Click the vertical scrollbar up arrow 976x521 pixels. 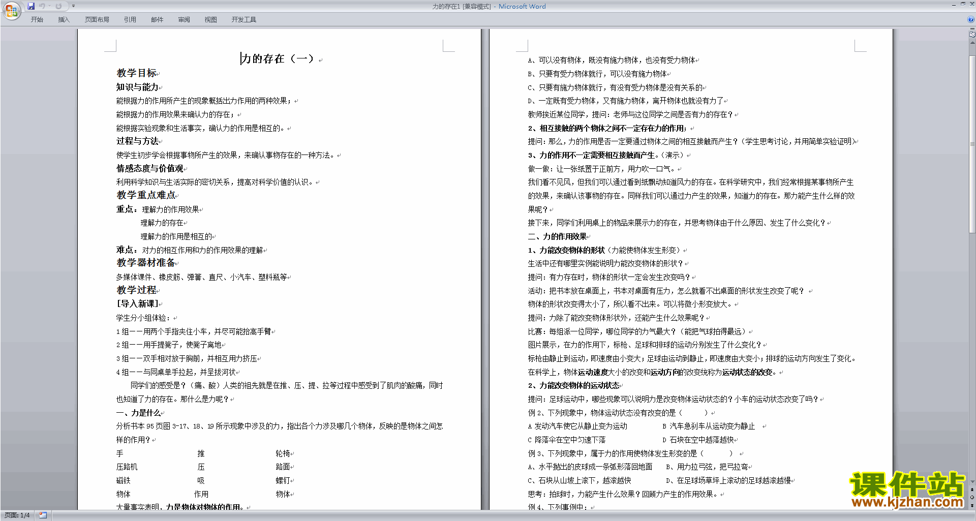[x=972, y=43]
